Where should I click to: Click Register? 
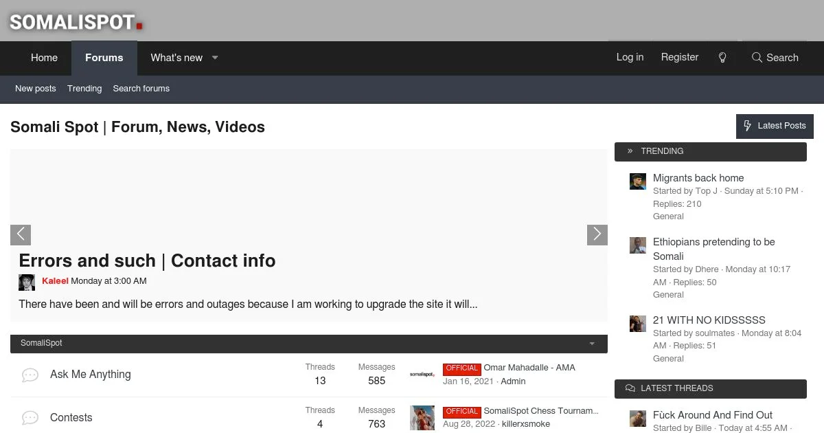coord(680,57)
